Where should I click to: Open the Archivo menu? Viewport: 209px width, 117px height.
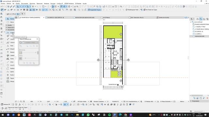3,4
